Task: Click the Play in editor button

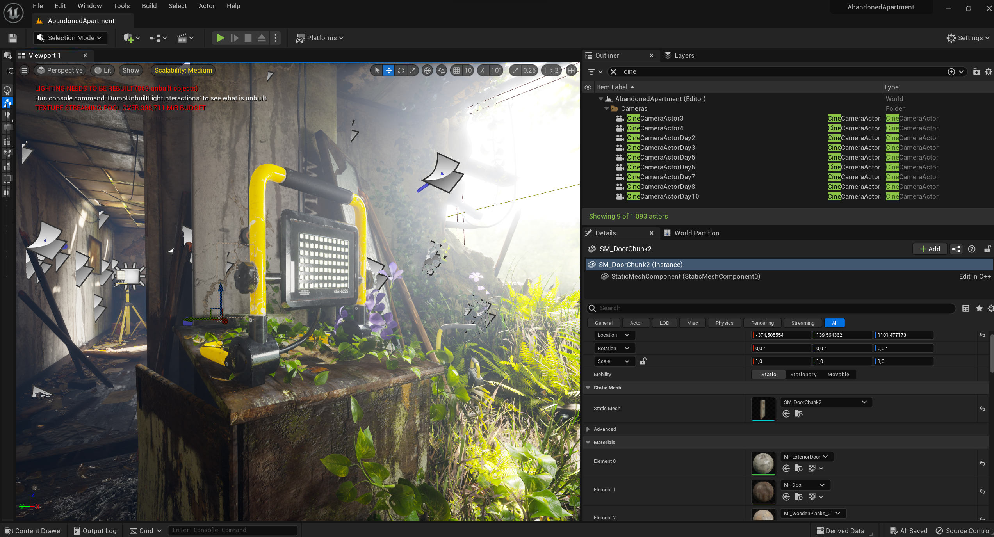Action: click(x=220, y=38)
